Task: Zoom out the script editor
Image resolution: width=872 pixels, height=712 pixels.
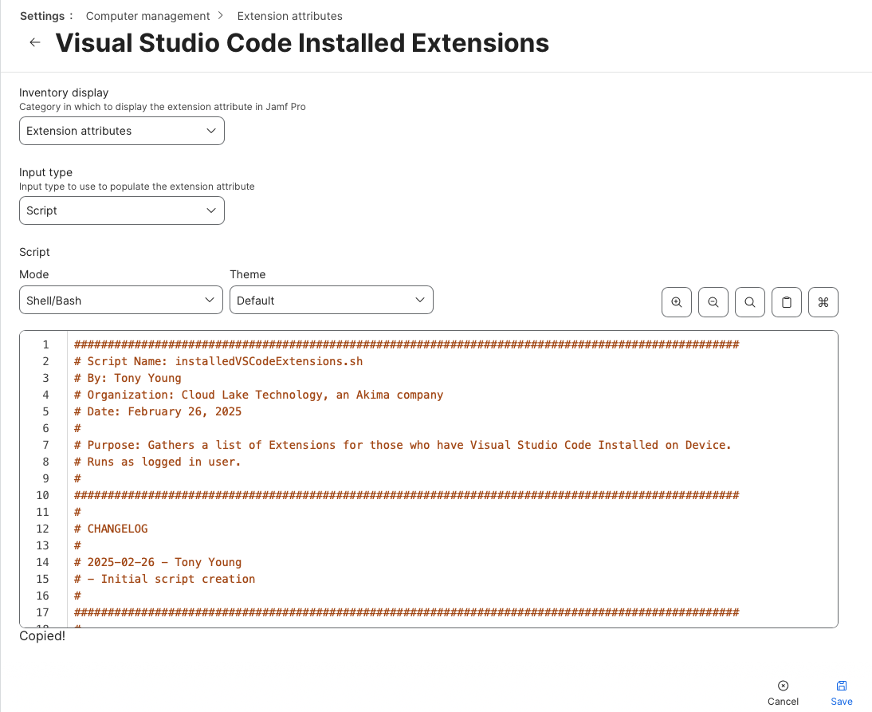Action: 713,302
